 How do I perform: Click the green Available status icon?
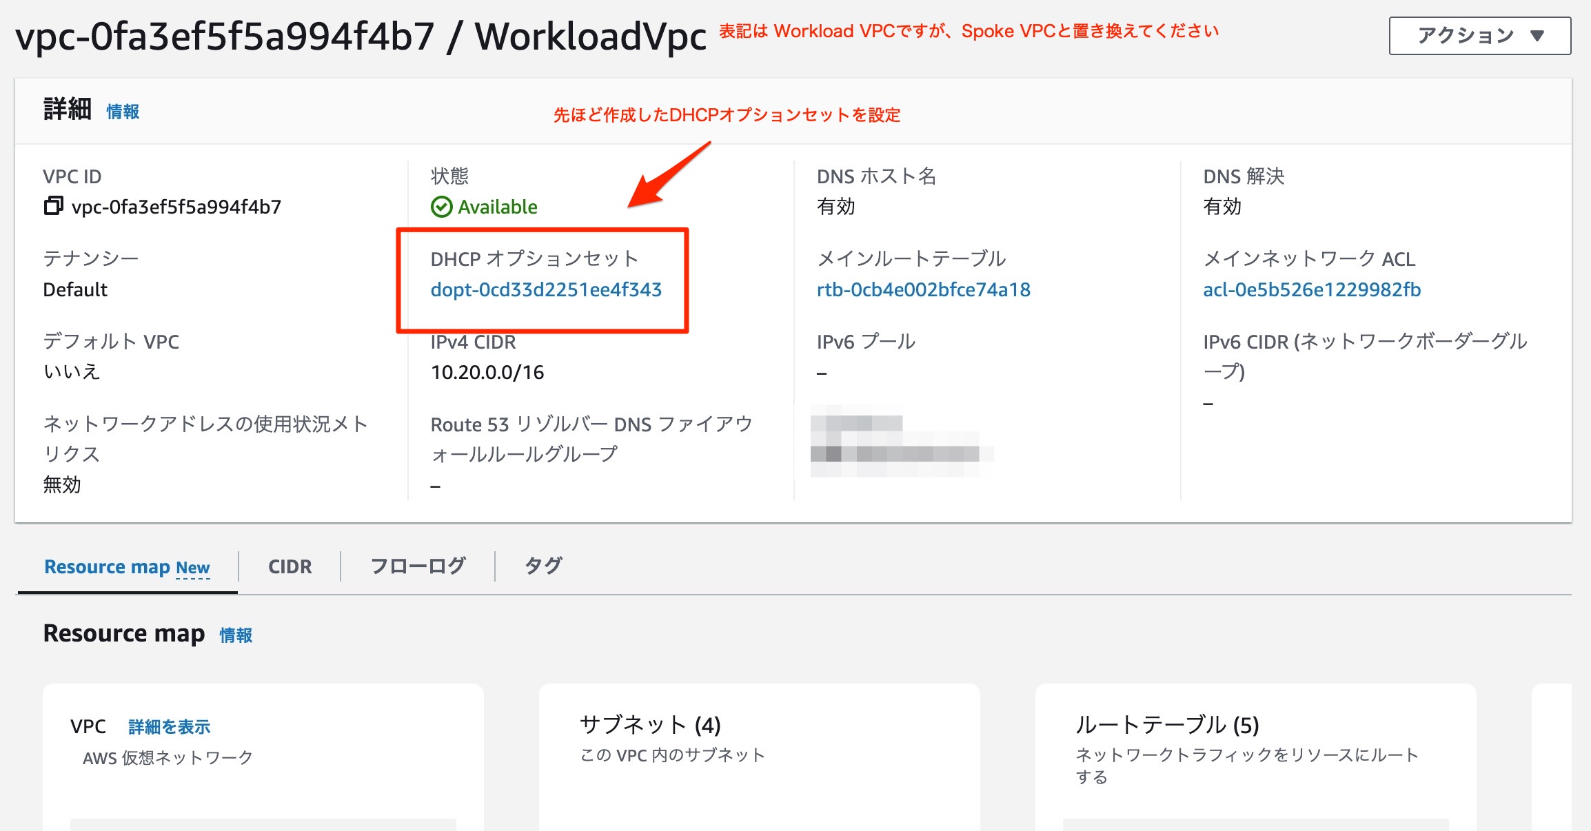click(443, 206)
